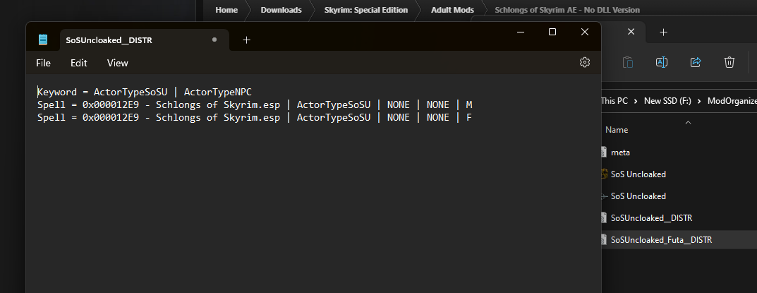Select the SoSUncloaked__DISTR tab
Viewport: 757px width, 293px height.
pos(144,40)
